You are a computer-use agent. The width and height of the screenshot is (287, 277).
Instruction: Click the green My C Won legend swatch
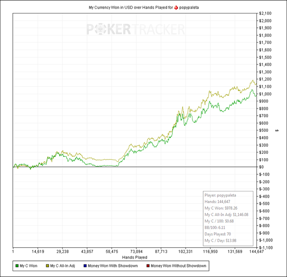[17, 266]
